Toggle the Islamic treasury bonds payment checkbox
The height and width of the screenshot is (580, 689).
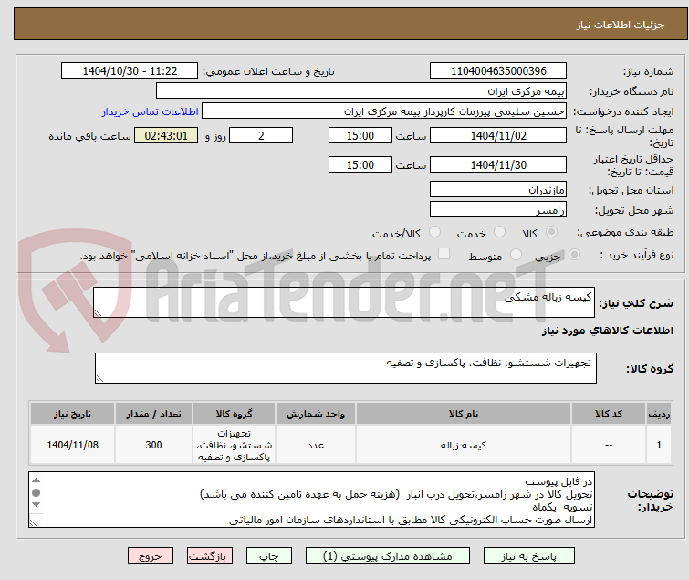pos(444,254)
